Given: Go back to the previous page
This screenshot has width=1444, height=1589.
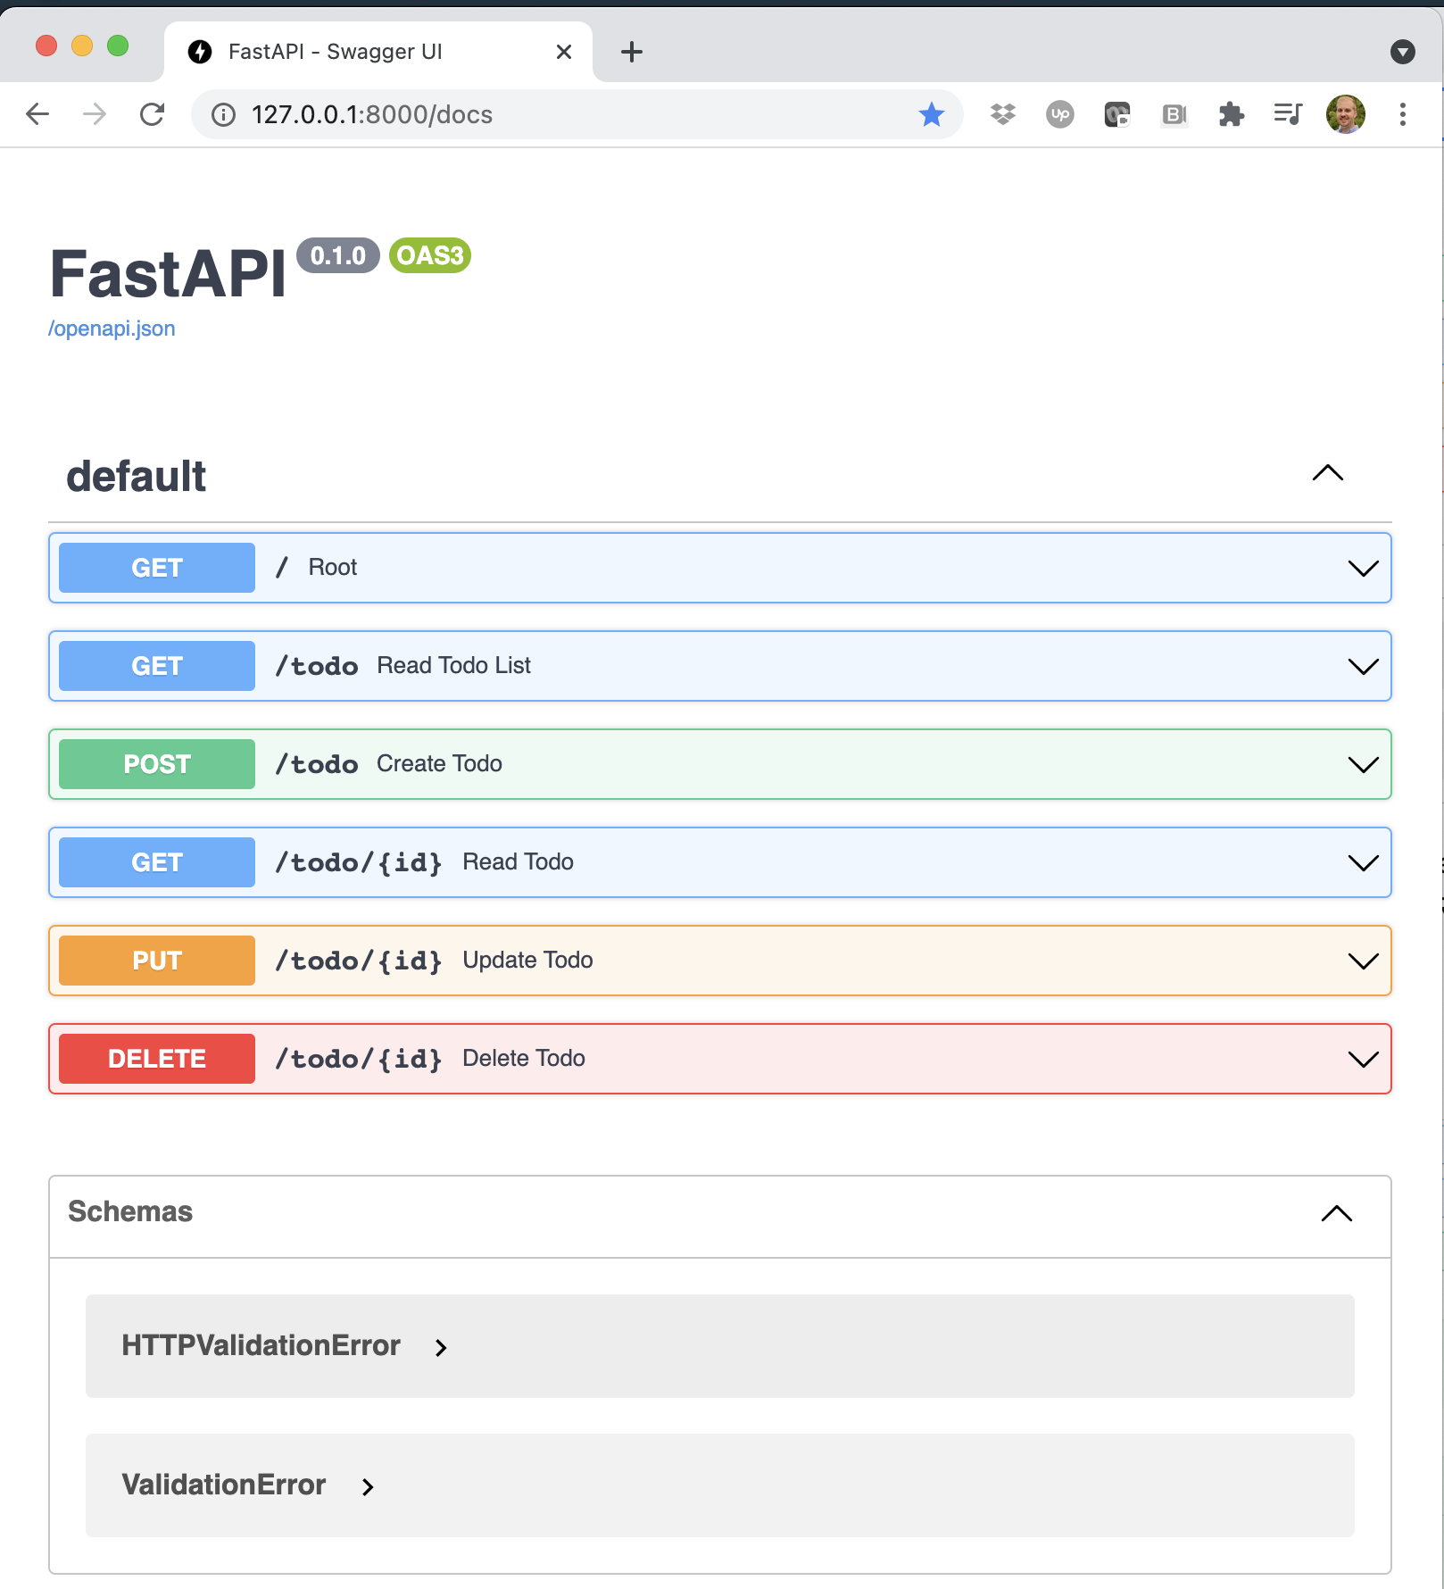Looking at the screenshot, I should [x=37, y=114].
